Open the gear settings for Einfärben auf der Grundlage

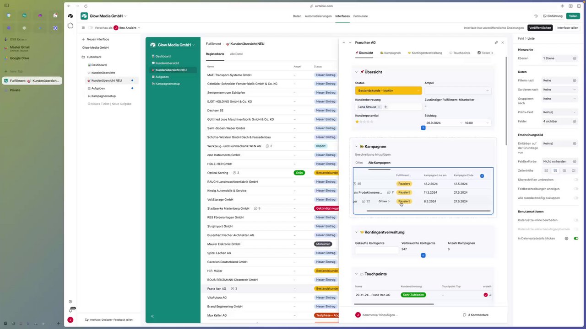click(x=575, y=143)
